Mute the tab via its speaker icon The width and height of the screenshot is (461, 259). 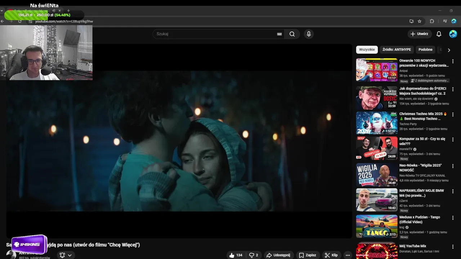[x=53, y=11]
